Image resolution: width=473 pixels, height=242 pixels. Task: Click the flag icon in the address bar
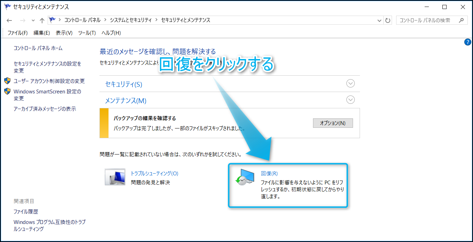click(53, 20)
